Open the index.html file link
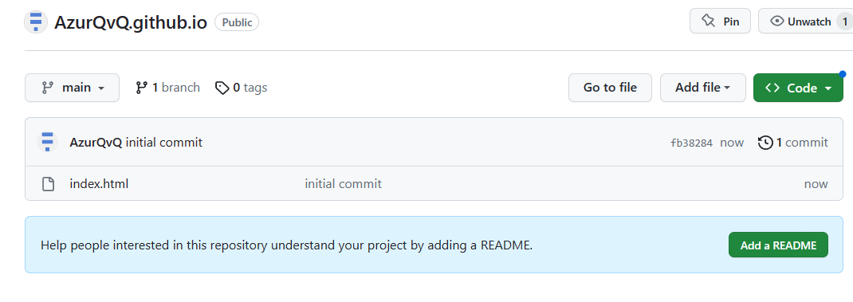 (99, 184)
